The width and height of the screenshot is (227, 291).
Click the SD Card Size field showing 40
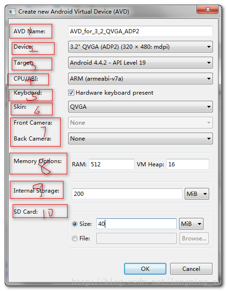136,224
